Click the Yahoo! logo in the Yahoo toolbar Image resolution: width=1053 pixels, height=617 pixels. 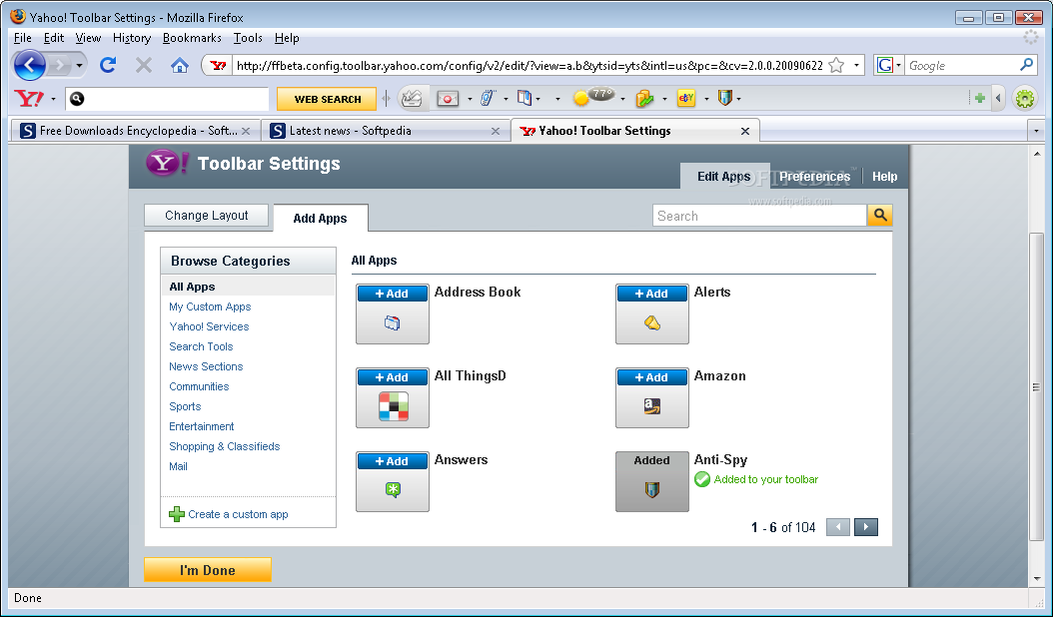[29, 99]
